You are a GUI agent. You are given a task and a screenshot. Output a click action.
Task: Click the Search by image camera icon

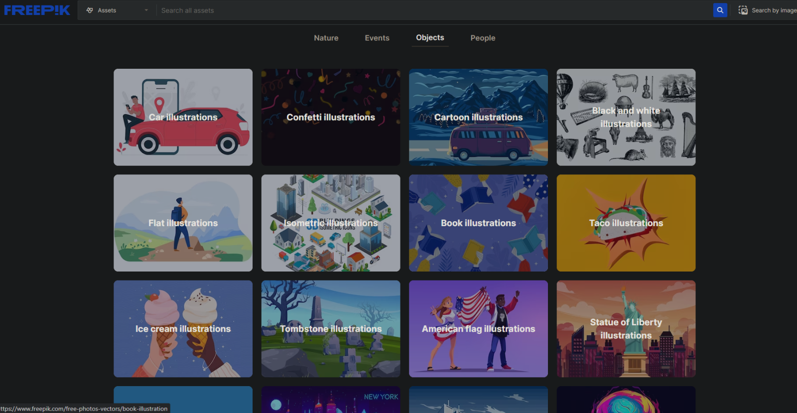(743, 10)
